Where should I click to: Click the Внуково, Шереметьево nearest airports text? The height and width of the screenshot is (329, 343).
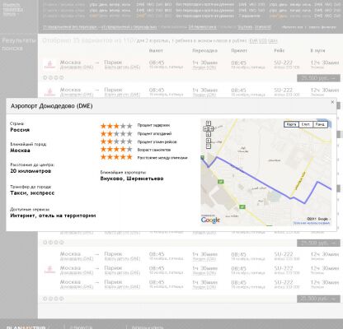(132, 178)
